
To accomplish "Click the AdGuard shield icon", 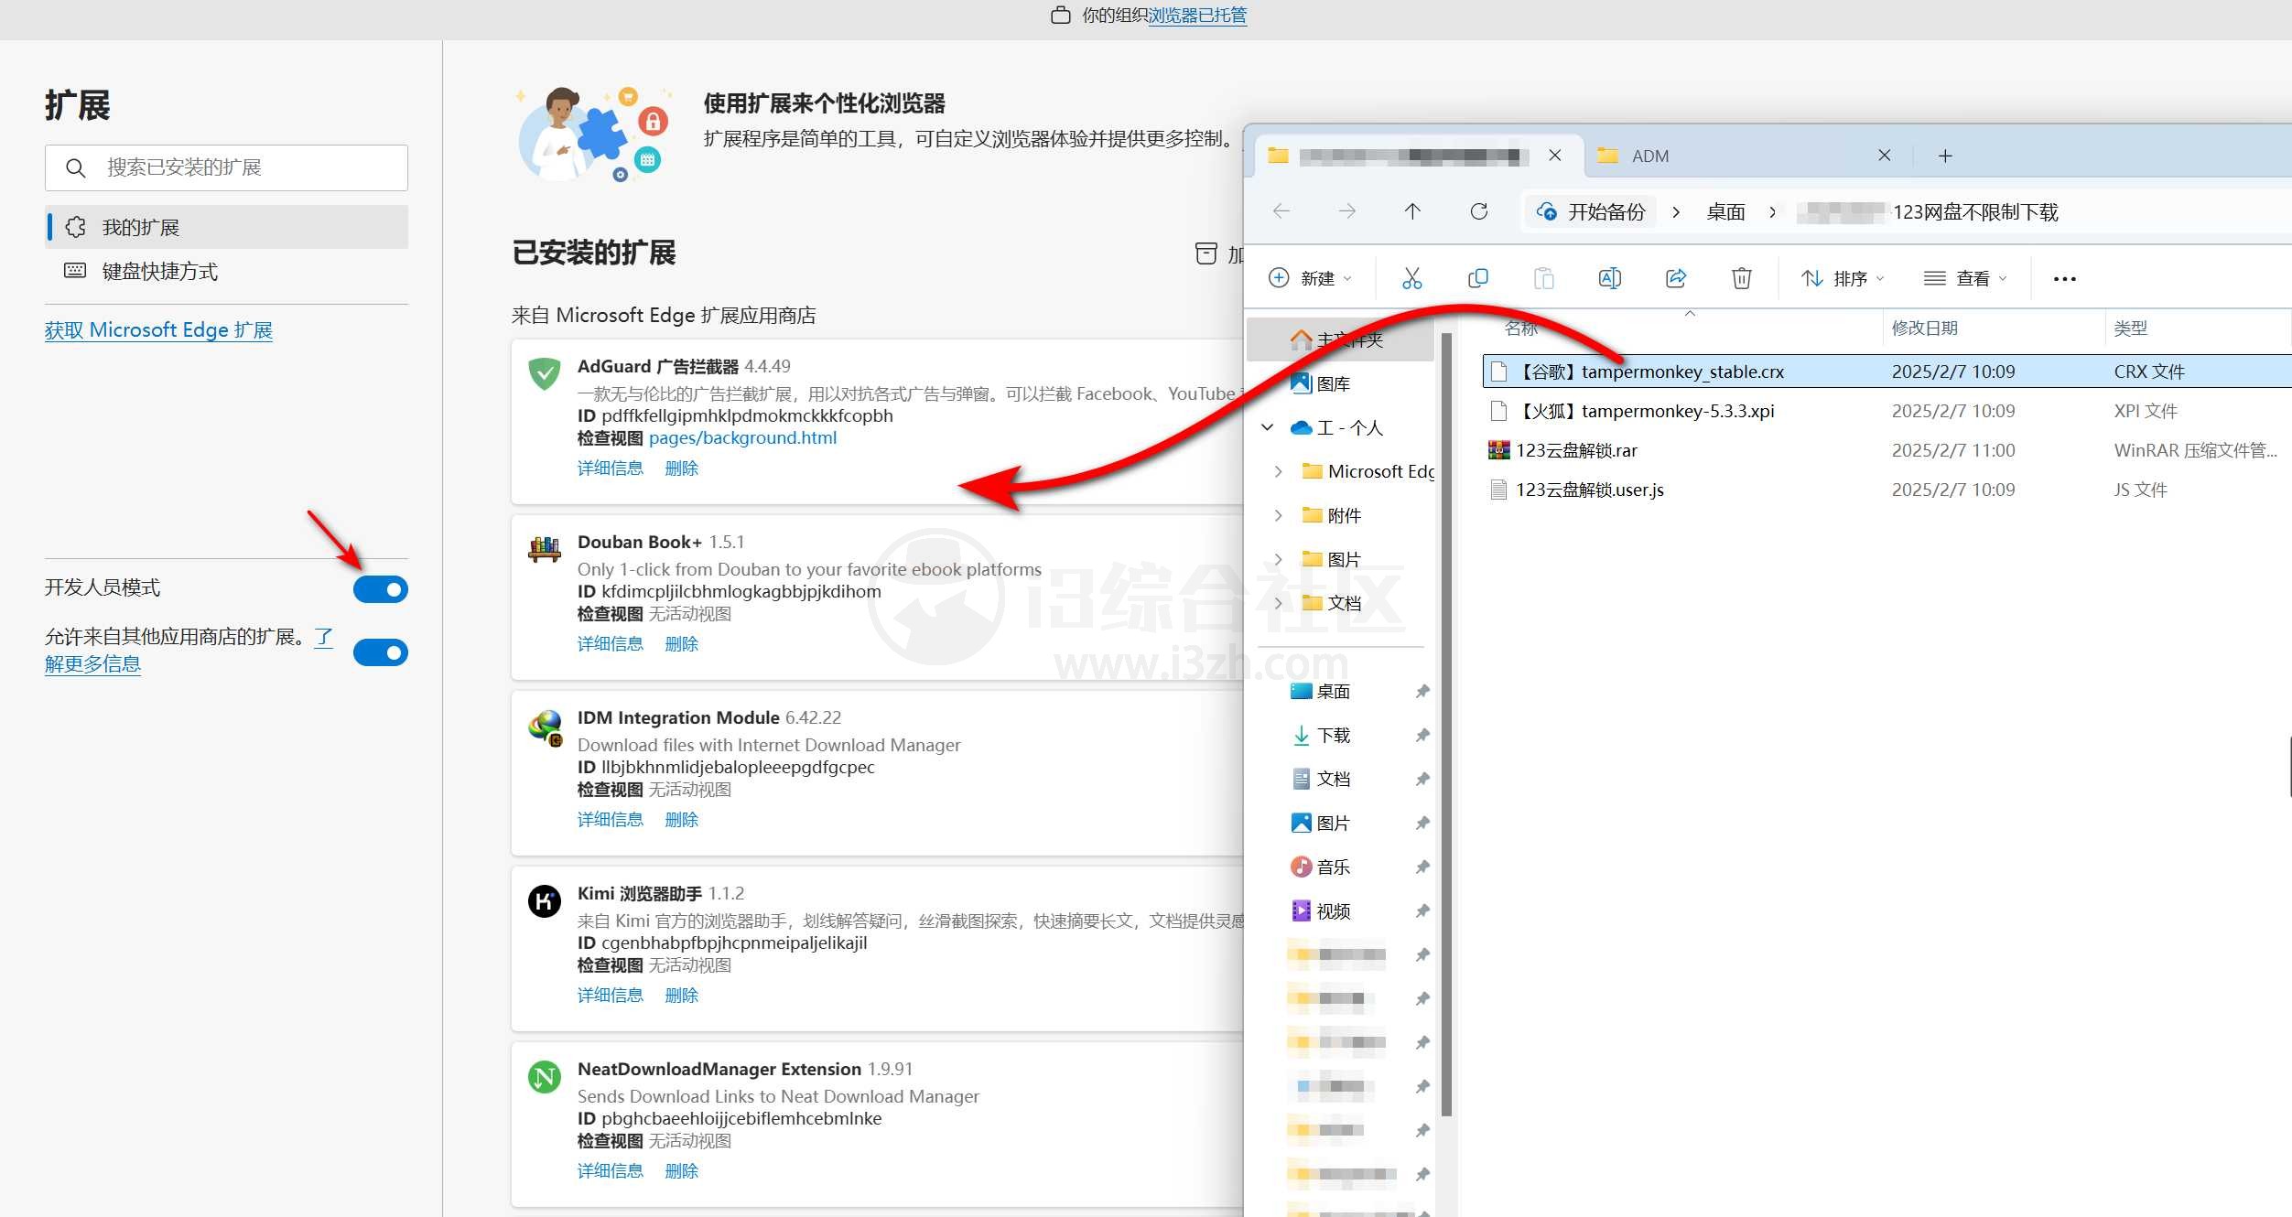I will coord(545,373).
